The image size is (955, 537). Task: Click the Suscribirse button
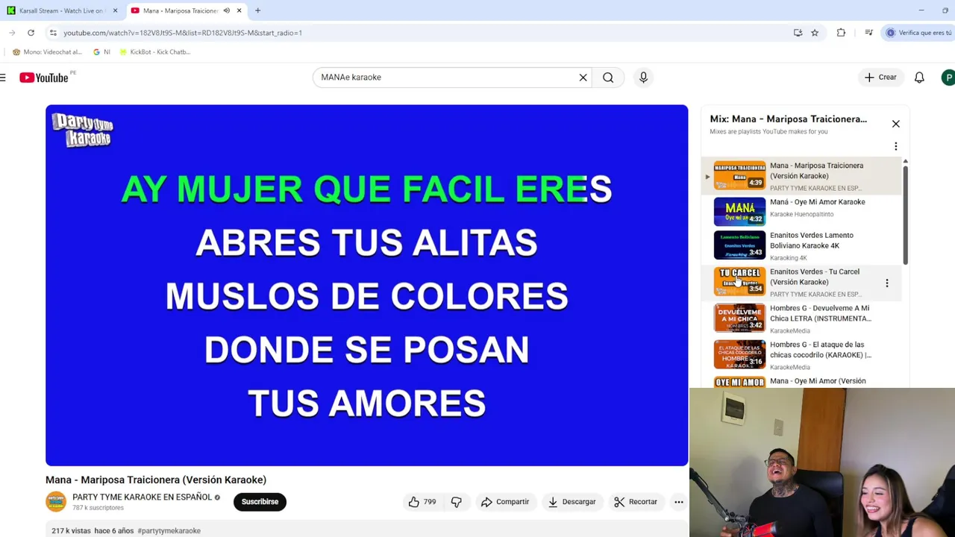[260, 502]
